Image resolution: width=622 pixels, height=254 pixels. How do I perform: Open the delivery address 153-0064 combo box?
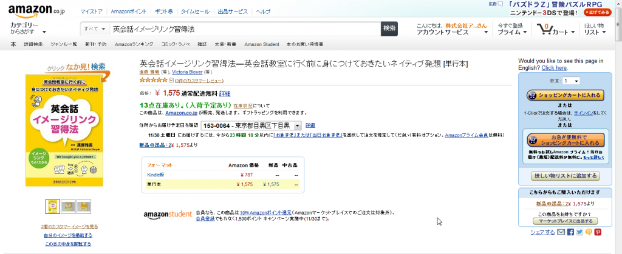point(251,125)
